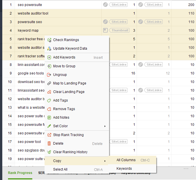
Task: Click the Clear Landing Page icon
Action: [49, 92]
